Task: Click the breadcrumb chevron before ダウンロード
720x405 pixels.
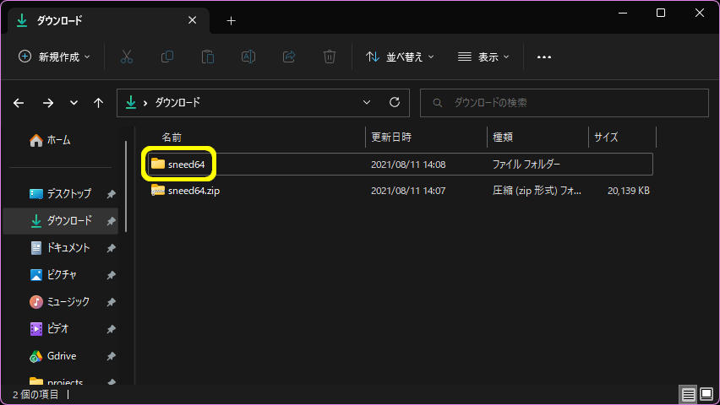Action: (x=145, y=103)
